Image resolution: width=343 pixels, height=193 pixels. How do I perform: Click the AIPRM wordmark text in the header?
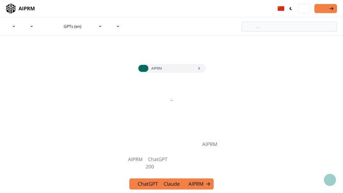pos(27,9)
